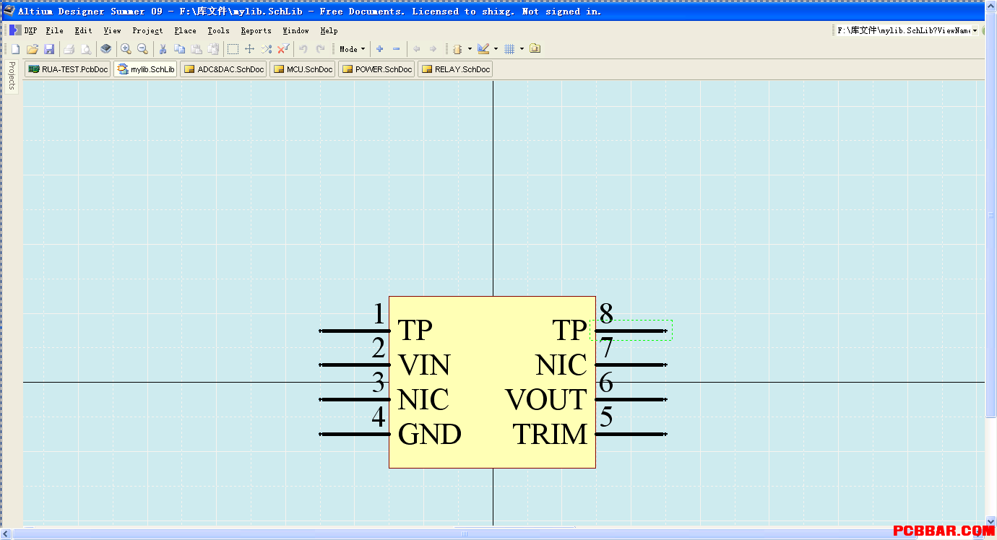Click the GND pin name
Screen dimensions: 997x540
click(430, 434)
